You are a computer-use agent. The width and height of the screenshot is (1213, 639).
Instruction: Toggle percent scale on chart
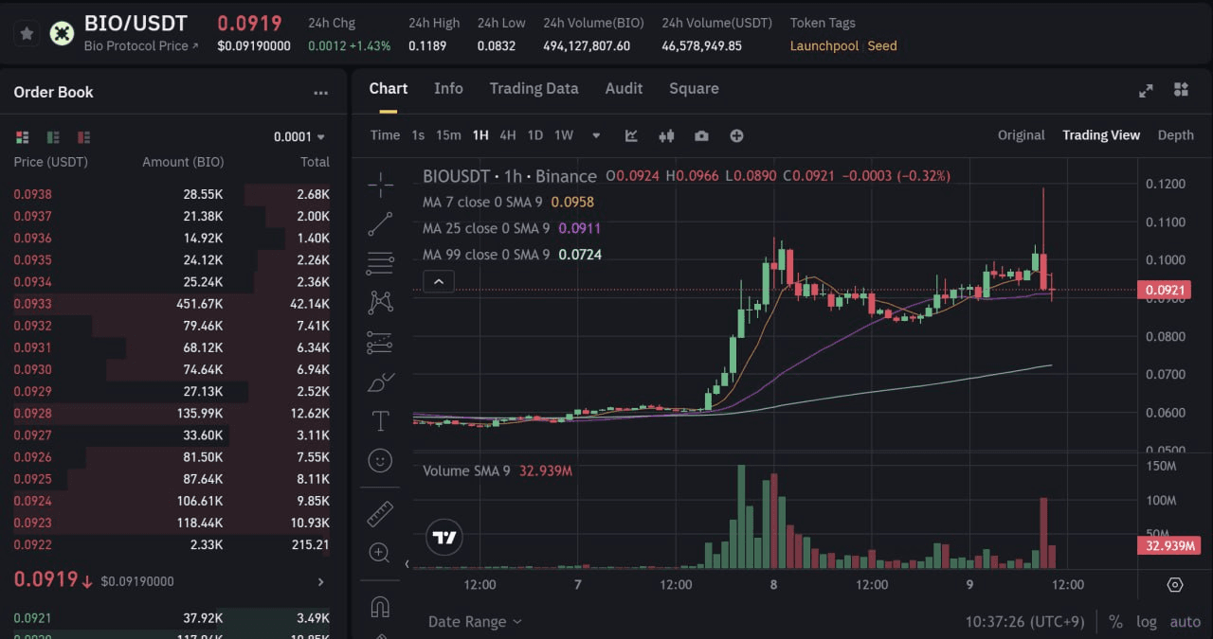coord(1116,622)
